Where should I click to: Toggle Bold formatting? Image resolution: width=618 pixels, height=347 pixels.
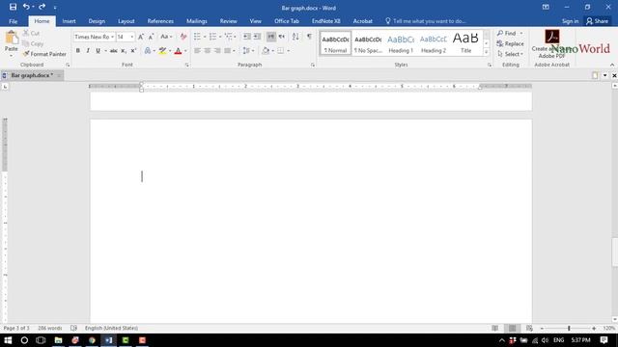(x=77, y=51)
